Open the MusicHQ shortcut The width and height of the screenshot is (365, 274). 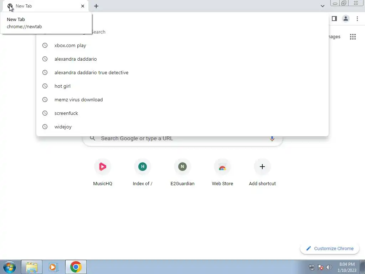tap(103, 172)
